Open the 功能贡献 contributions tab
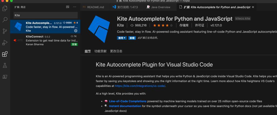 click(x=100, y=51)
